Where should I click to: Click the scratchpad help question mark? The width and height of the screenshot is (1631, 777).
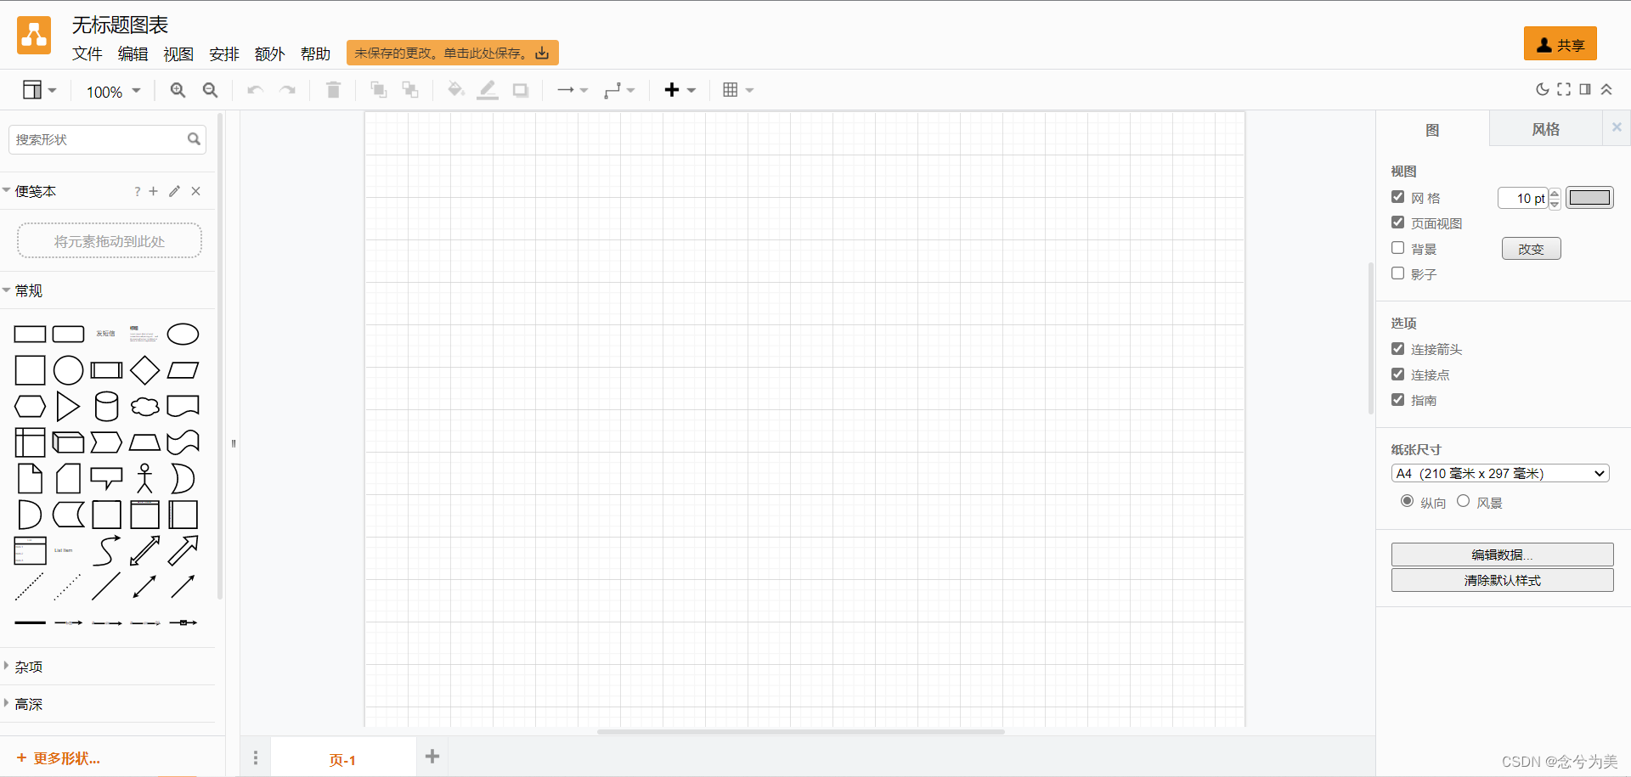click(x=137, y=192)
